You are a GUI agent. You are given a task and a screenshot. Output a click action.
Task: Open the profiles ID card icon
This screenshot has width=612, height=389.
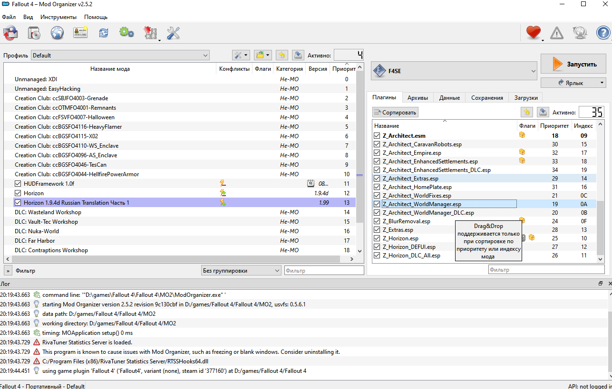coord(80,33)
